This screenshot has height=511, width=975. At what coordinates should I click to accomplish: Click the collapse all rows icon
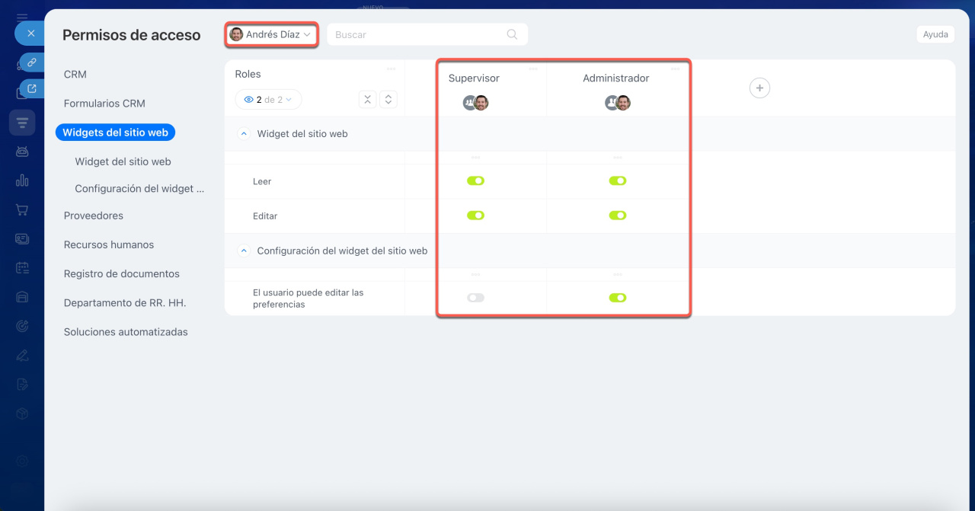[x=367, y=100]
